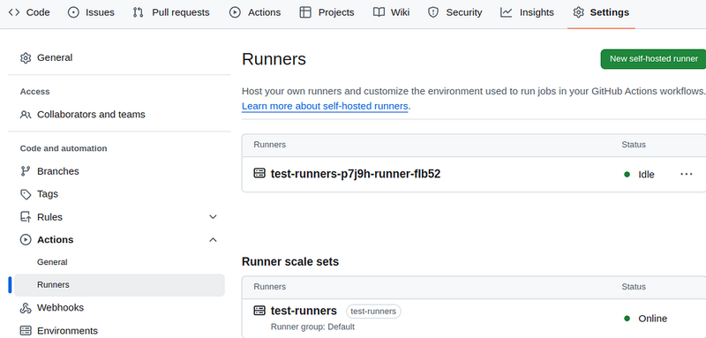The width and height of the screenshot is (706, 338).
Task: Click the server icon next to the test-runners scale set
Action: (259, 311)
